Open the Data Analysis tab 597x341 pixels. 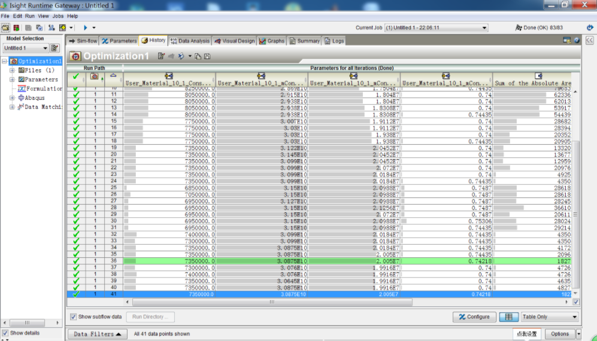190,41
